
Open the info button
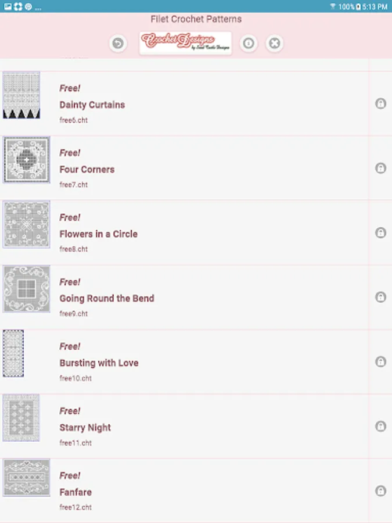point(249,44)
